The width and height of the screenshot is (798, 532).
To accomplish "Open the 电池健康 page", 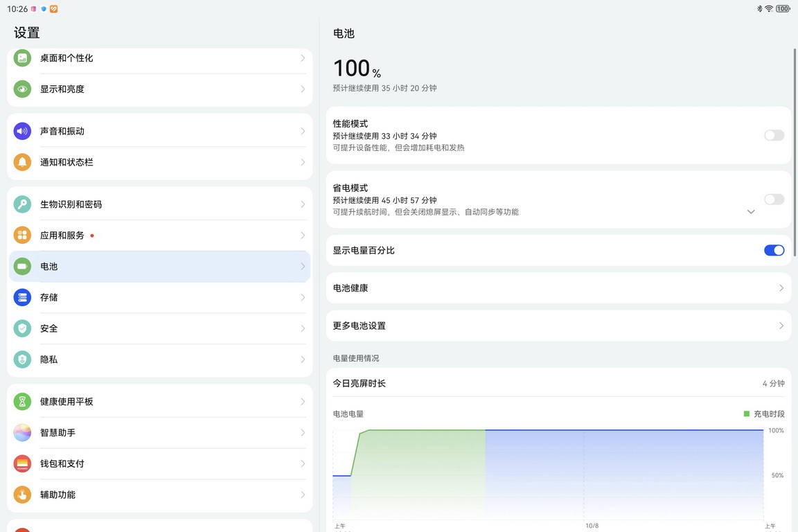I will tap(558, 288).
